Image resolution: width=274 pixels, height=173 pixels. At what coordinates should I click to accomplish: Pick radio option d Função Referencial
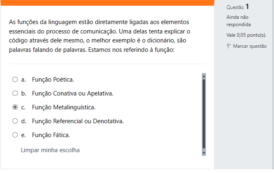pyautogui.click(x=15, y=121)
